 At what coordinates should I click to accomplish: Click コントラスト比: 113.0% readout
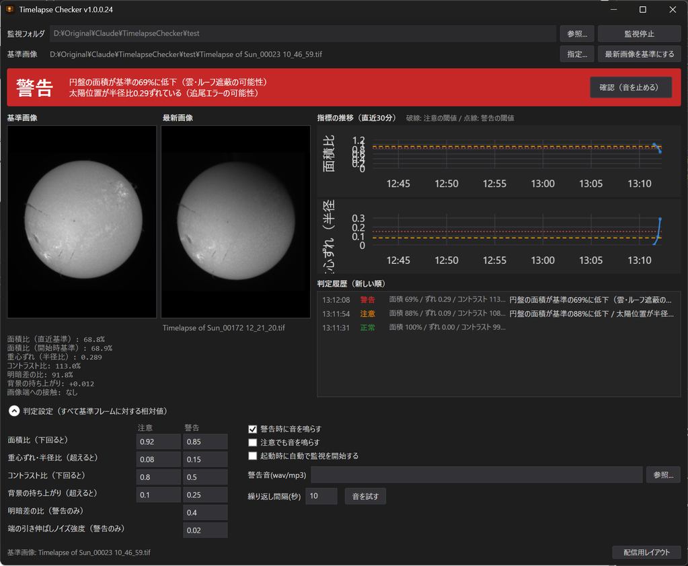coord(44,365)
